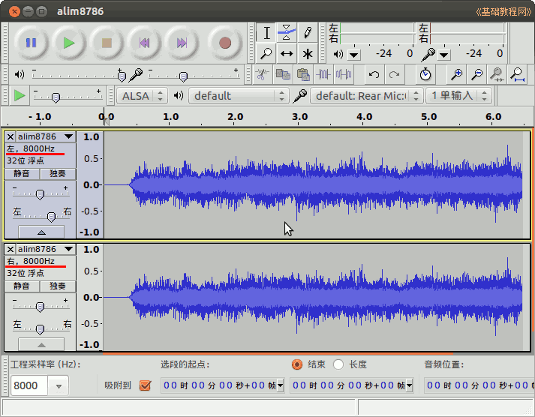The height and width of the screenshot is (417, 535).
Task: Click the Paste clipboard icon
Action: click(303, 74)
